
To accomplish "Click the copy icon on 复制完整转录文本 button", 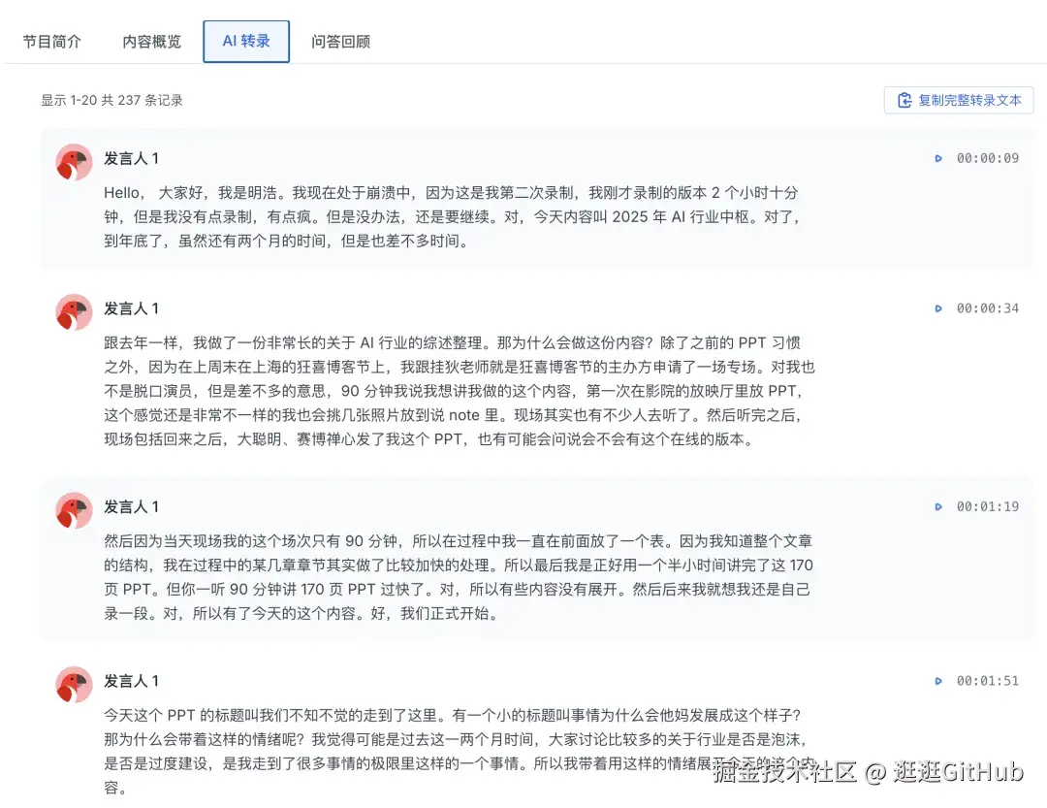I will click(904, 99).
